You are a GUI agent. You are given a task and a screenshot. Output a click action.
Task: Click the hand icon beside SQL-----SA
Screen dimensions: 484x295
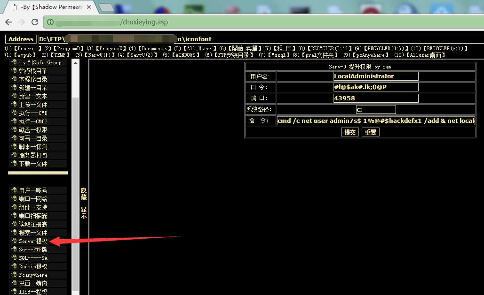[14, 258]
